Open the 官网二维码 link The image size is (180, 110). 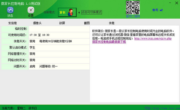133,16
